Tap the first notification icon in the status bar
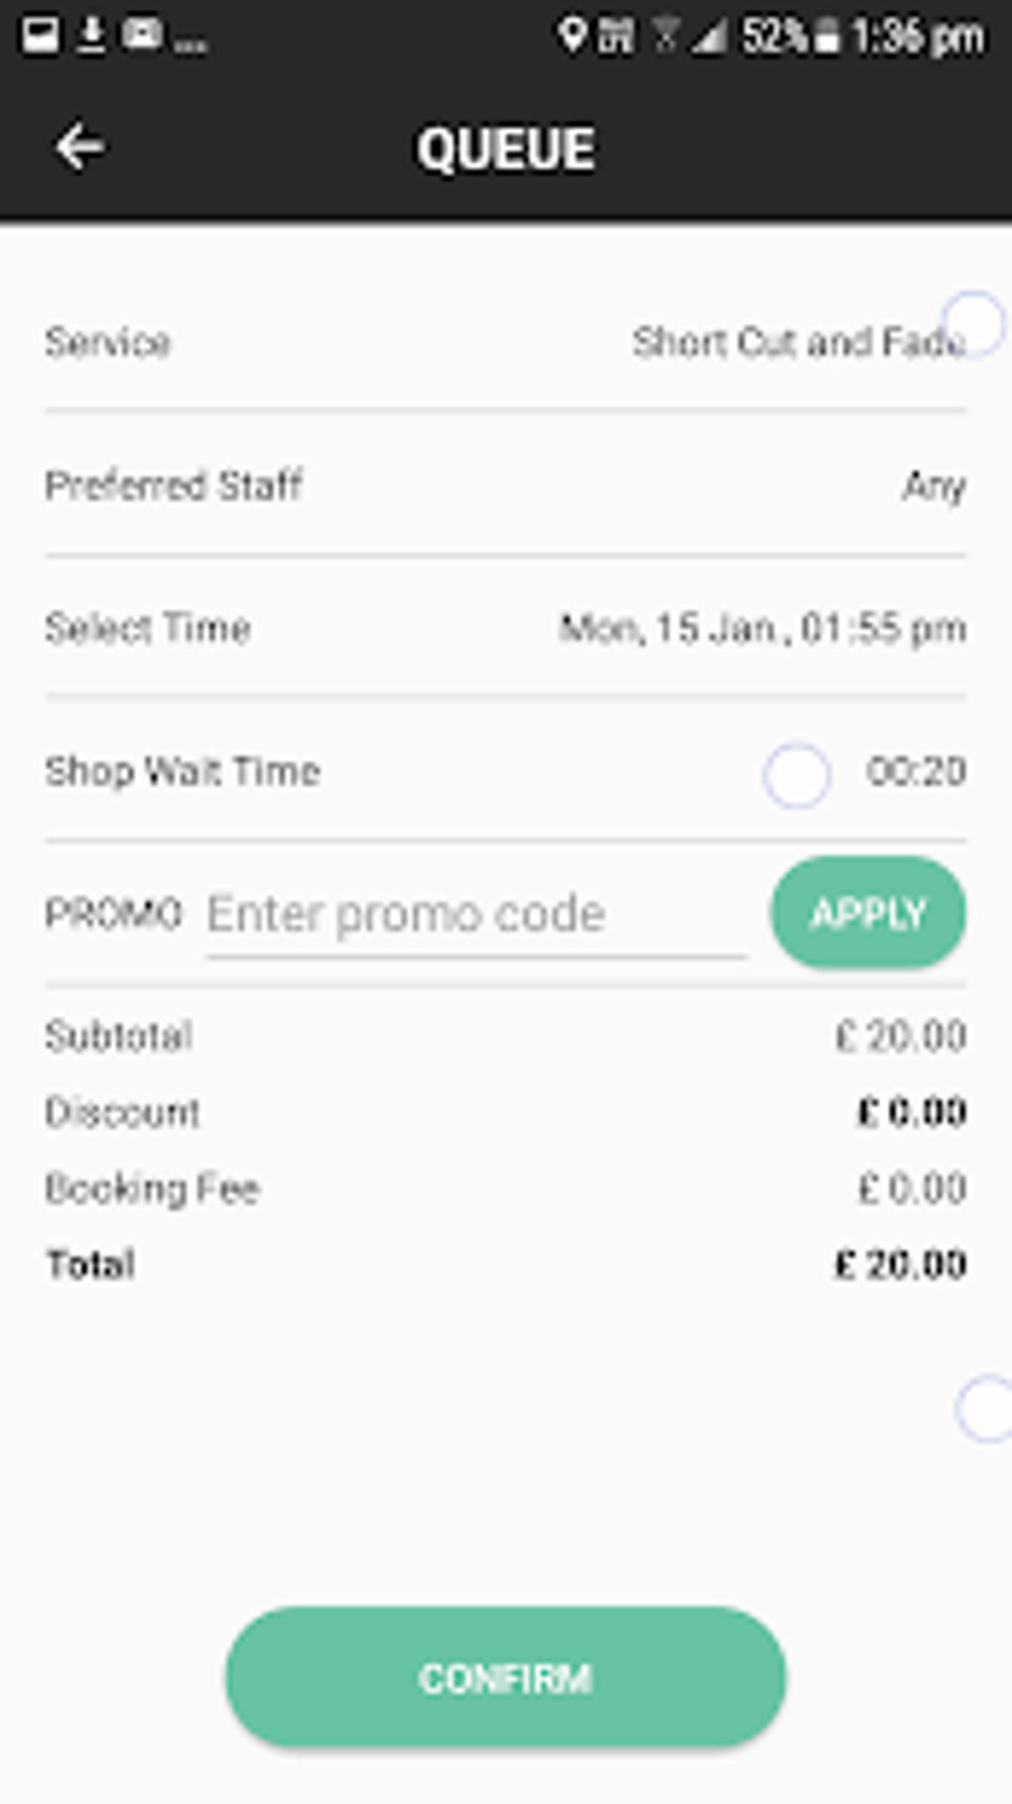This screenshot has width=1012, height=1804. click(41, 36)
